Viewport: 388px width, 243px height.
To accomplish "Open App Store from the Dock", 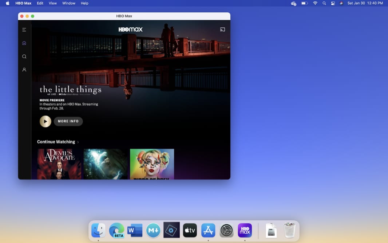I will [208, 230].
